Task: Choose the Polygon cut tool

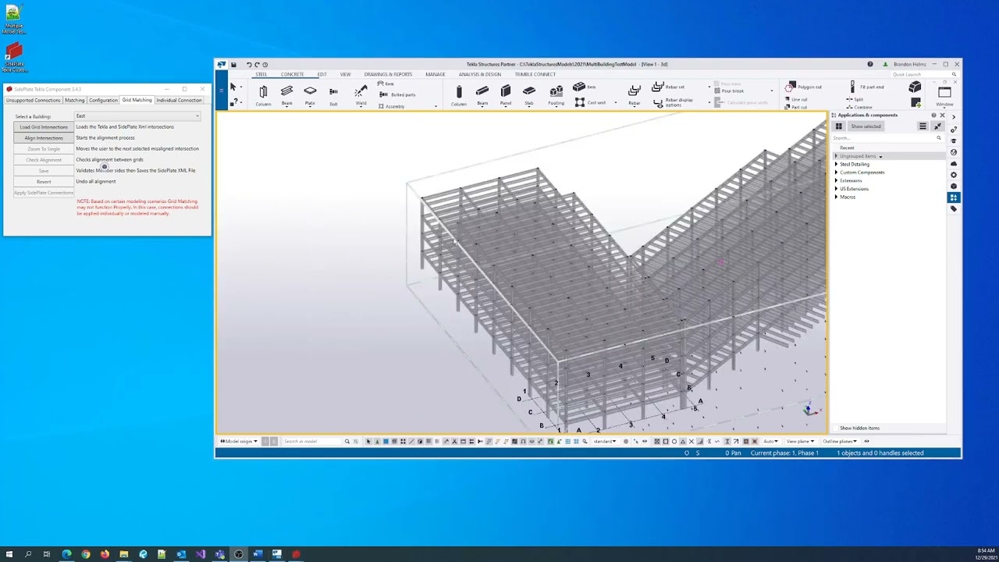Action: tap(804, 87)
